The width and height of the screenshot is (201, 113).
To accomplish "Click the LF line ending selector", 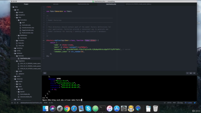I will 165,103.
